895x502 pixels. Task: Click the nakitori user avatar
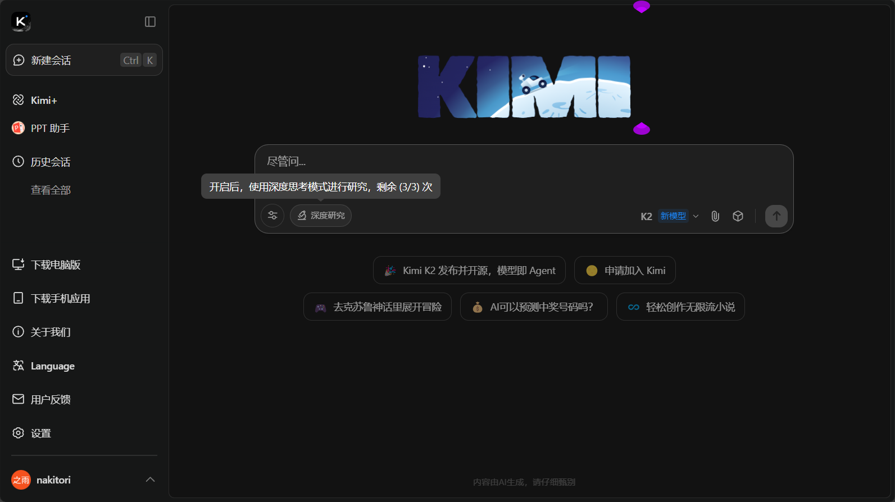21,480
